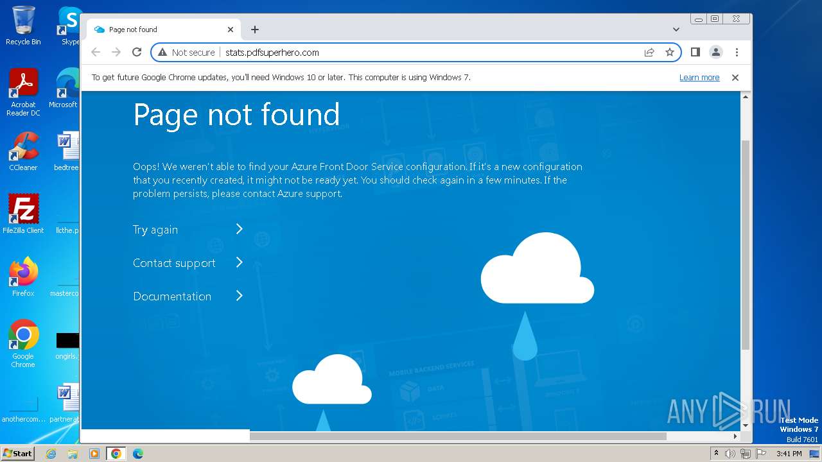The width and height of the screenshot is (822, 462).
Task: Open the tab search dropdown chevron
Action: (x=676, y=30)
